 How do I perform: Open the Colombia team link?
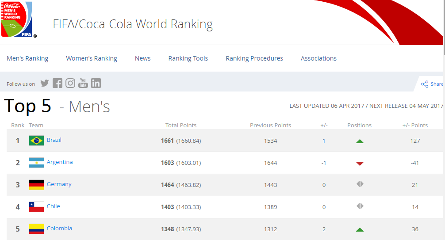tap(59, 229)
